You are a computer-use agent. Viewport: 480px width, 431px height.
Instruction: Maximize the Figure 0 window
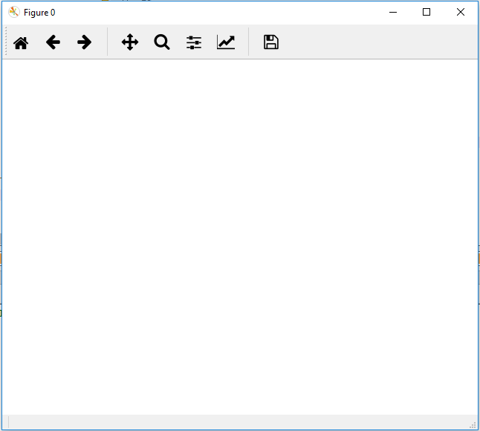(x=427, y=12)
